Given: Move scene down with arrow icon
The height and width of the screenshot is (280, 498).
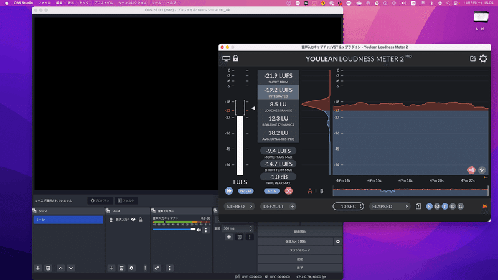Looking at the screenshot, I should [x=71, y=268].
